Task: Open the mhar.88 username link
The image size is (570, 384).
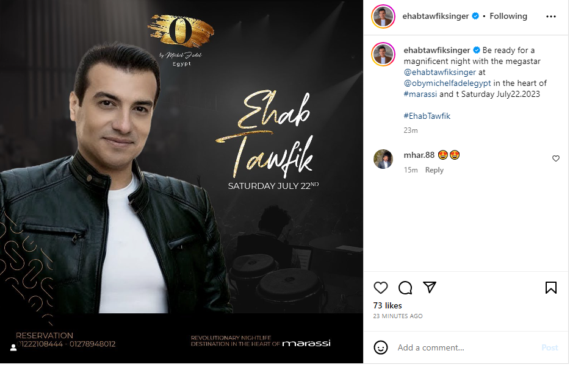Action: (x=419, y=155)
